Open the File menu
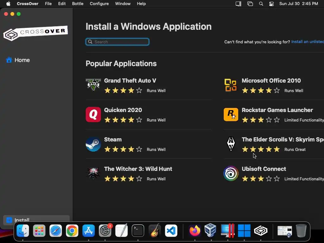Viewport: 324px width, 243px height. 48,4
